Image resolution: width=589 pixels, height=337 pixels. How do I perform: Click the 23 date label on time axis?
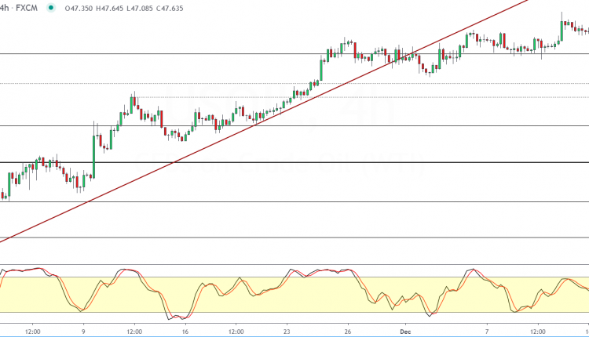coord(287,332)
